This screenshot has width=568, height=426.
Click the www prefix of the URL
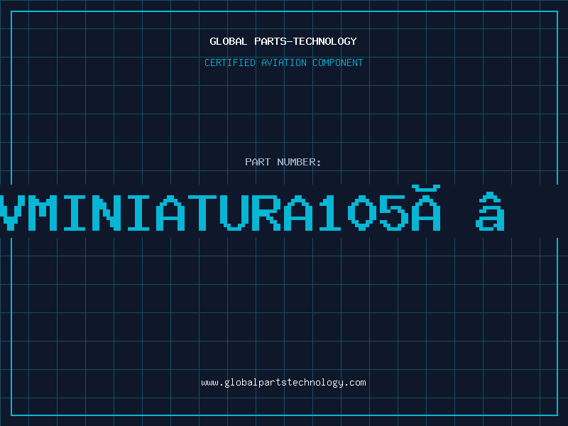click(x=209, y=383)
